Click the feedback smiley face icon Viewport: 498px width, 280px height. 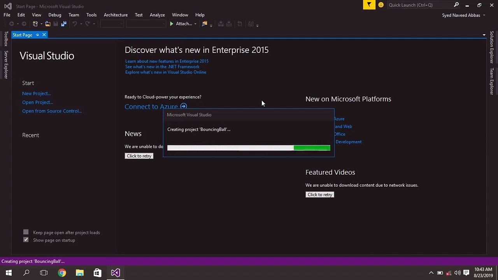[x=381, y=5]
